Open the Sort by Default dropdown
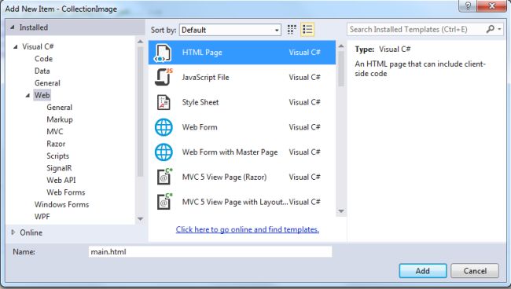 coord(230,30)
